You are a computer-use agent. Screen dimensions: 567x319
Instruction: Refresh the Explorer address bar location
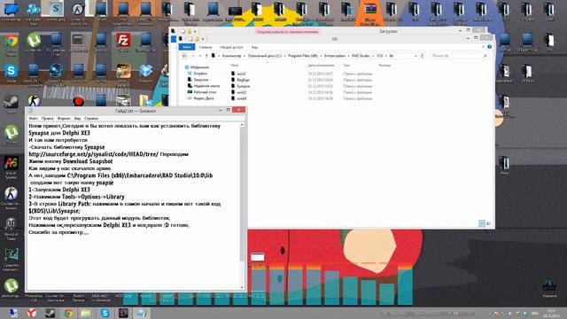422,56
